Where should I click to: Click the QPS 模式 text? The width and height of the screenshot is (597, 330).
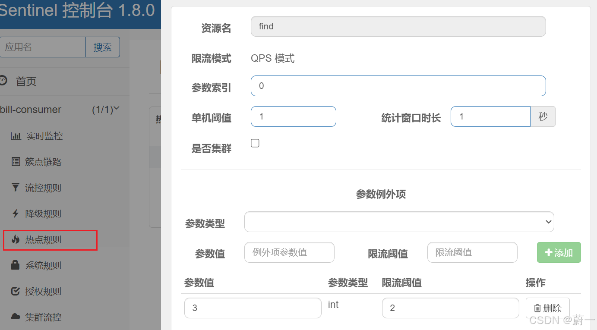(273, 58)
